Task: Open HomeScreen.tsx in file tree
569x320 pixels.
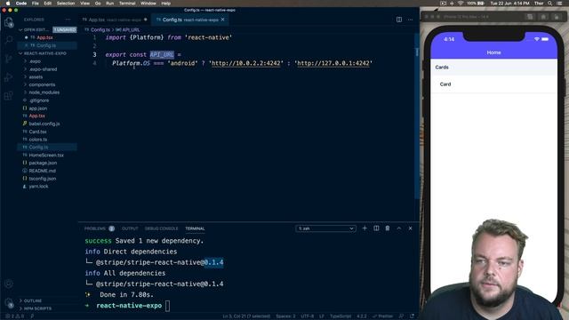Action: pos(46,155)
